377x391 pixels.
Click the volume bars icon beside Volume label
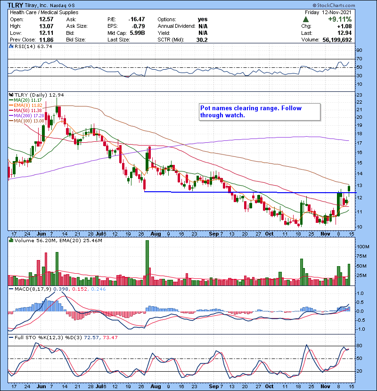(11, 240)
